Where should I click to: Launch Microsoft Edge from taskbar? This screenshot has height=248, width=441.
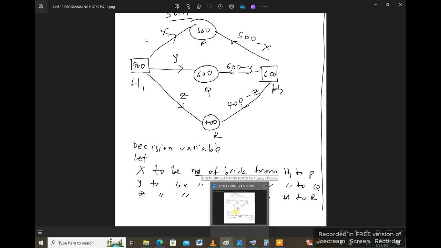160,243
